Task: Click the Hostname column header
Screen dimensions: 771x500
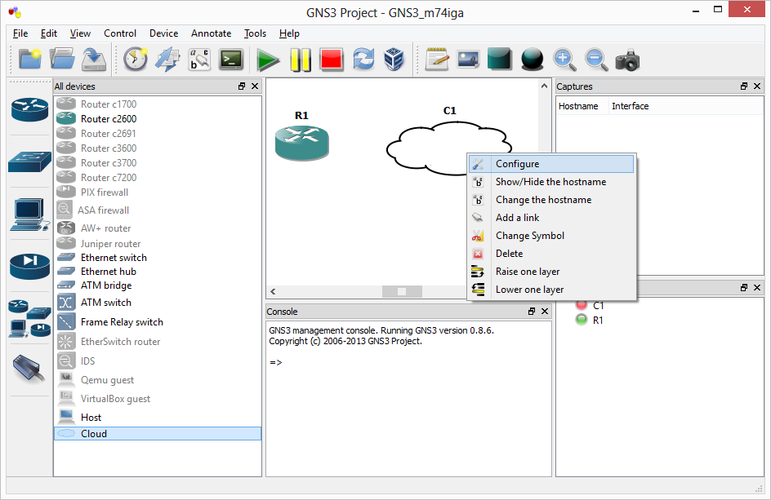Action: (578, 106)
